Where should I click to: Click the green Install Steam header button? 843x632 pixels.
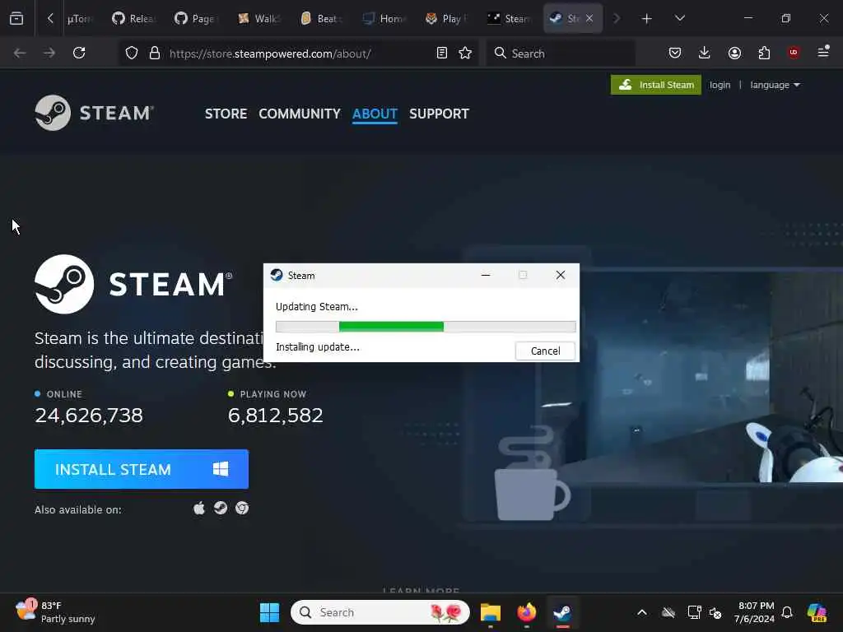[656, 85]
